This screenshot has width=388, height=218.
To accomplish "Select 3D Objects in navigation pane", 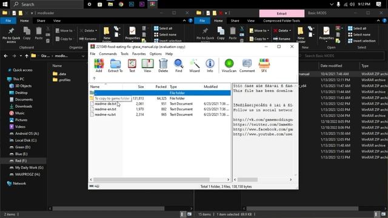I will tap(21, 86).
